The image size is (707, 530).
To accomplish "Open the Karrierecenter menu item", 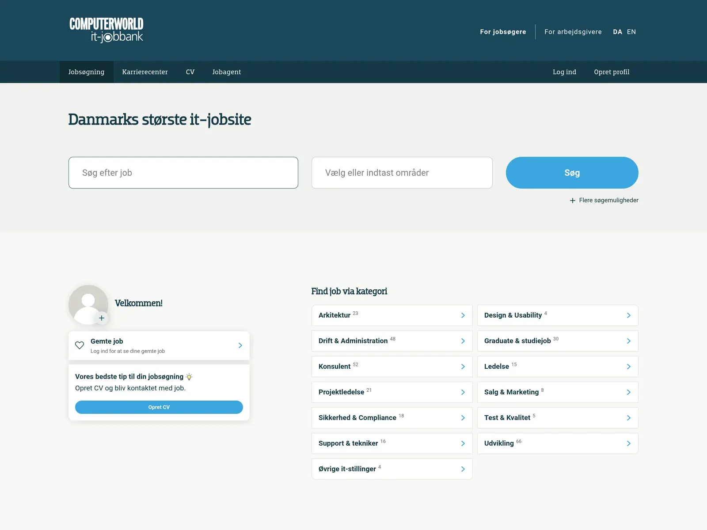I will click(x=145, y=72).
